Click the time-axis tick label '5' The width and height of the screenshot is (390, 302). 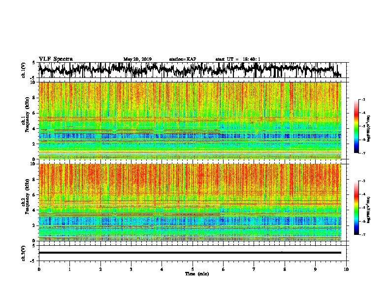pyautogui.click(x=193, y=269)
